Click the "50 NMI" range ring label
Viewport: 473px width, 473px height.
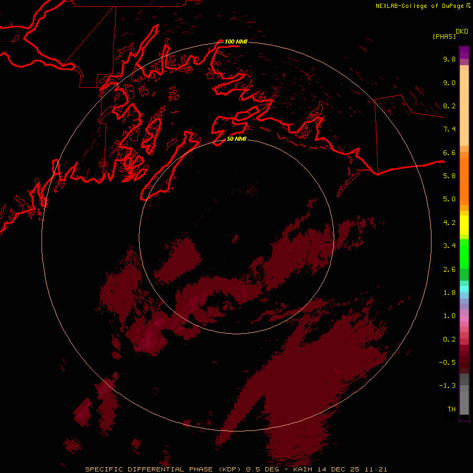(236, 139)
